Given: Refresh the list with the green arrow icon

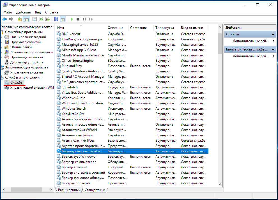Looking at the screenshot, I should click(41, 19).
